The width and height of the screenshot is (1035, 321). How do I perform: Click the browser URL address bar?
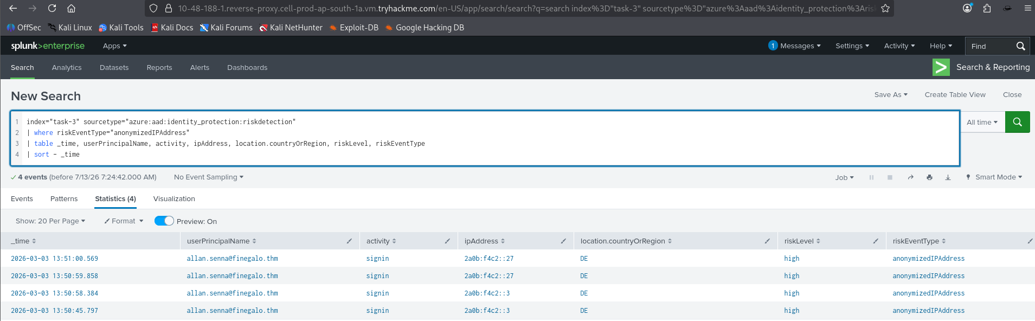tap(526, 8)
